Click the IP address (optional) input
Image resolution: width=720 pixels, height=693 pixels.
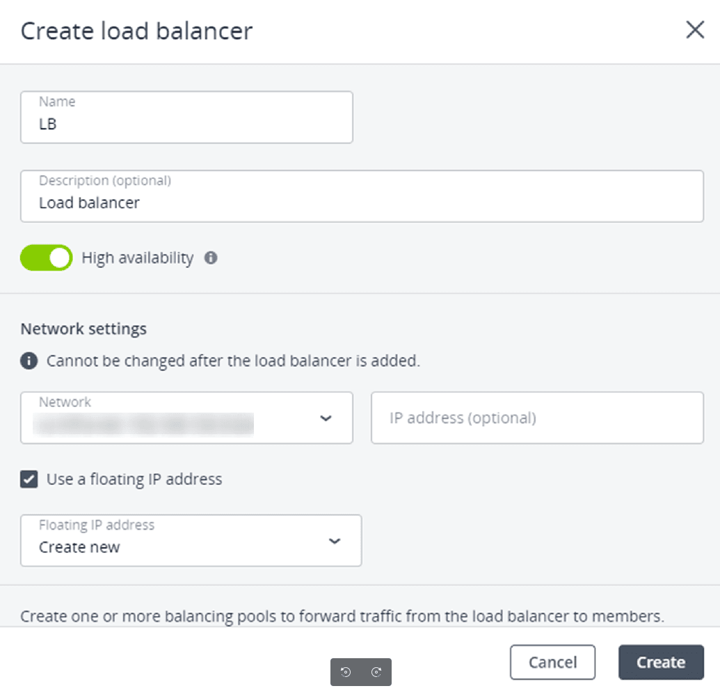click(x=537, y=418)
